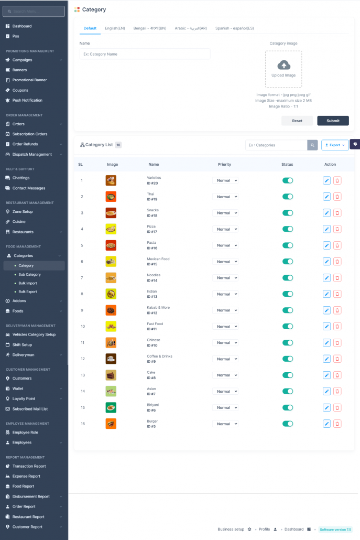Click the search magnifier button beside Categories field
Viewport: 360px width, 540px height.
[312, 145]
